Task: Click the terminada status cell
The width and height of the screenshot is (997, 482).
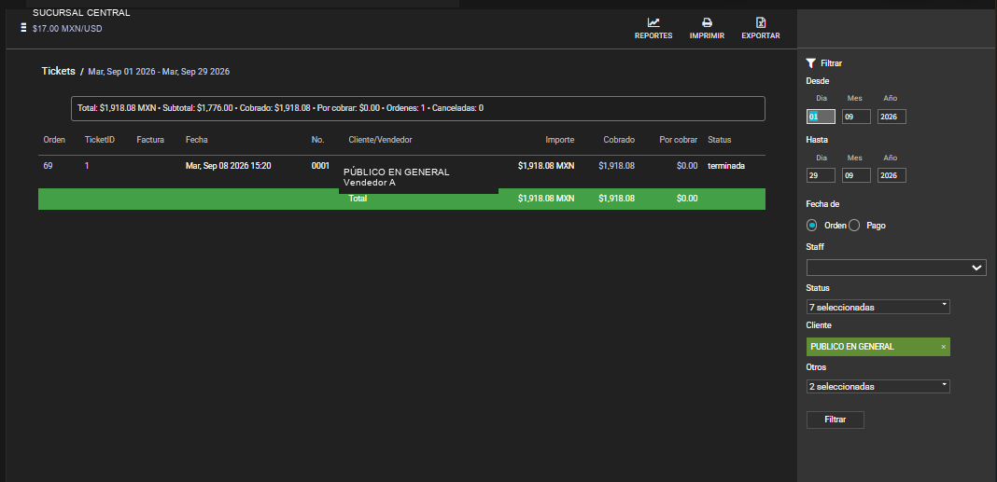Action: coord(726,166)
